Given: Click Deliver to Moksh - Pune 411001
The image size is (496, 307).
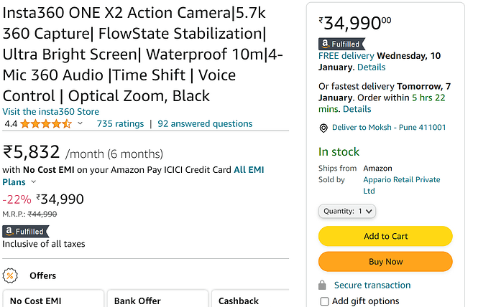Looking at the screenshot, I should click(389, 128).
